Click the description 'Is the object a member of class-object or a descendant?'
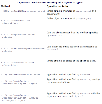Viewport: 102px width, 104px height. tap(71, 12)
